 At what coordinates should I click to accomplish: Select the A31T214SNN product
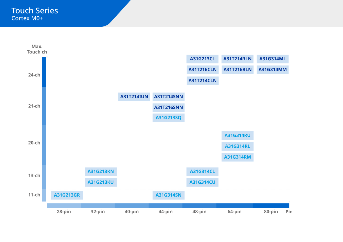click(168, 97)
